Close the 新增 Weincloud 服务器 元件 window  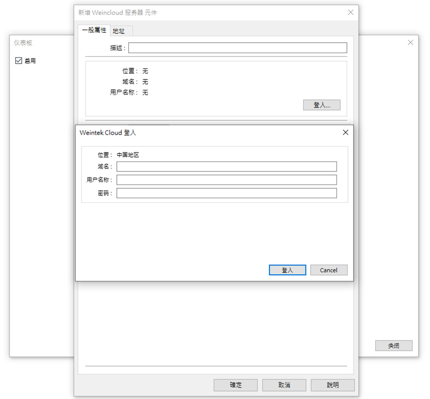click(x=350, y=12)
